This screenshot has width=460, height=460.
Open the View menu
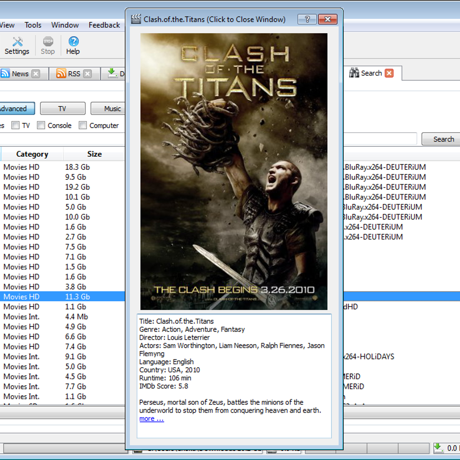coord(7,25)
